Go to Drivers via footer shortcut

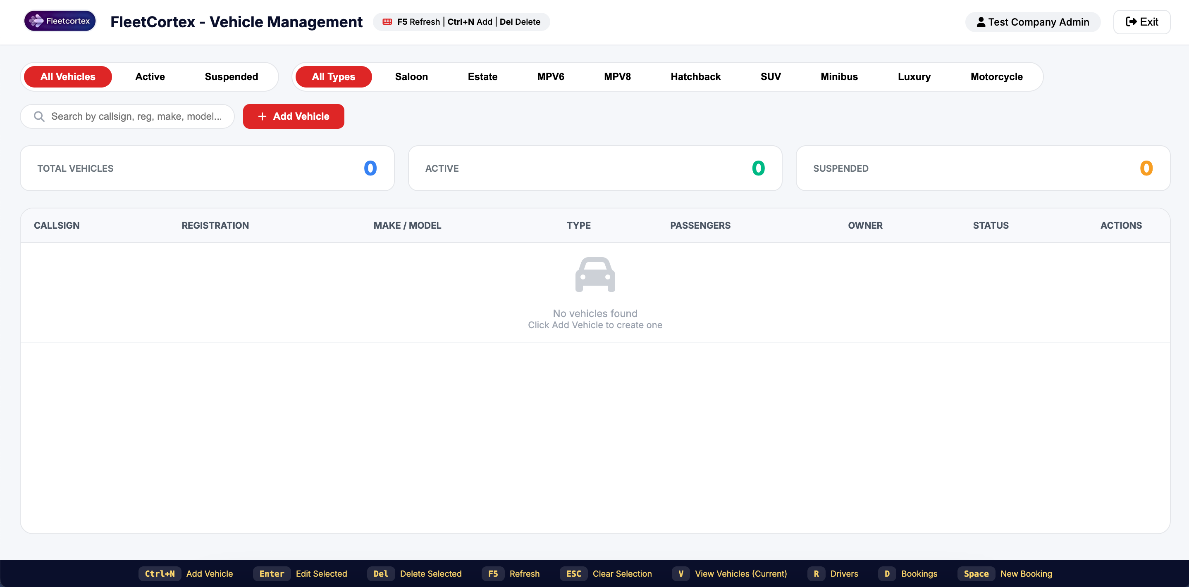click(x=833, y=574)
